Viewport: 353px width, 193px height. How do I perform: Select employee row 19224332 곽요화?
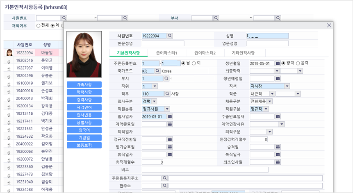tap(34, 136)
